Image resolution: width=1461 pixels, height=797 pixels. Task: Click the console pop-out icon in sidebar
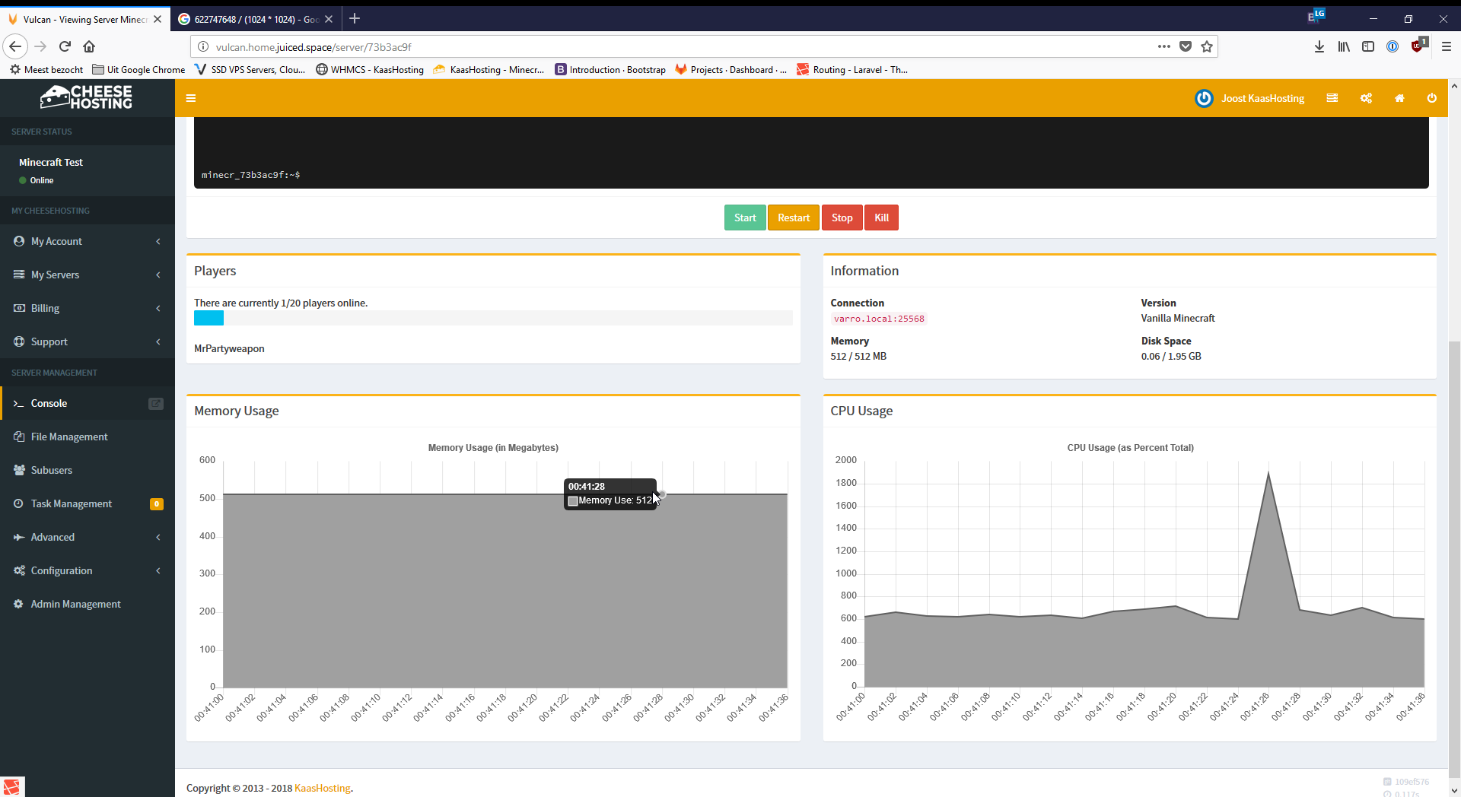(155, 404)
